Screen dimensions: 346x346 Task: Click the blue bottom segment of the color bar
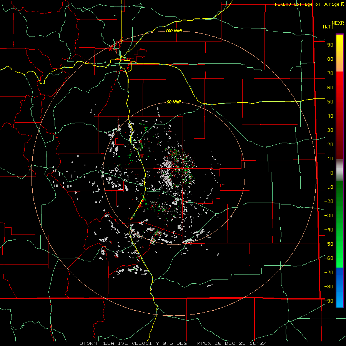339,288
